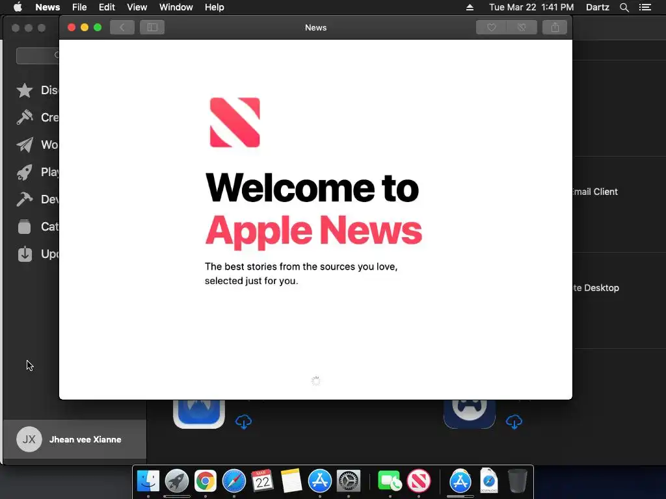Click 'mail Client' text in App Store
This screenshot has width=666, height=499.
coord(595,192)
